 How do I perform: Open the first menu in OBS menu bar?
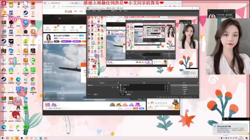(x=89, y=11)
